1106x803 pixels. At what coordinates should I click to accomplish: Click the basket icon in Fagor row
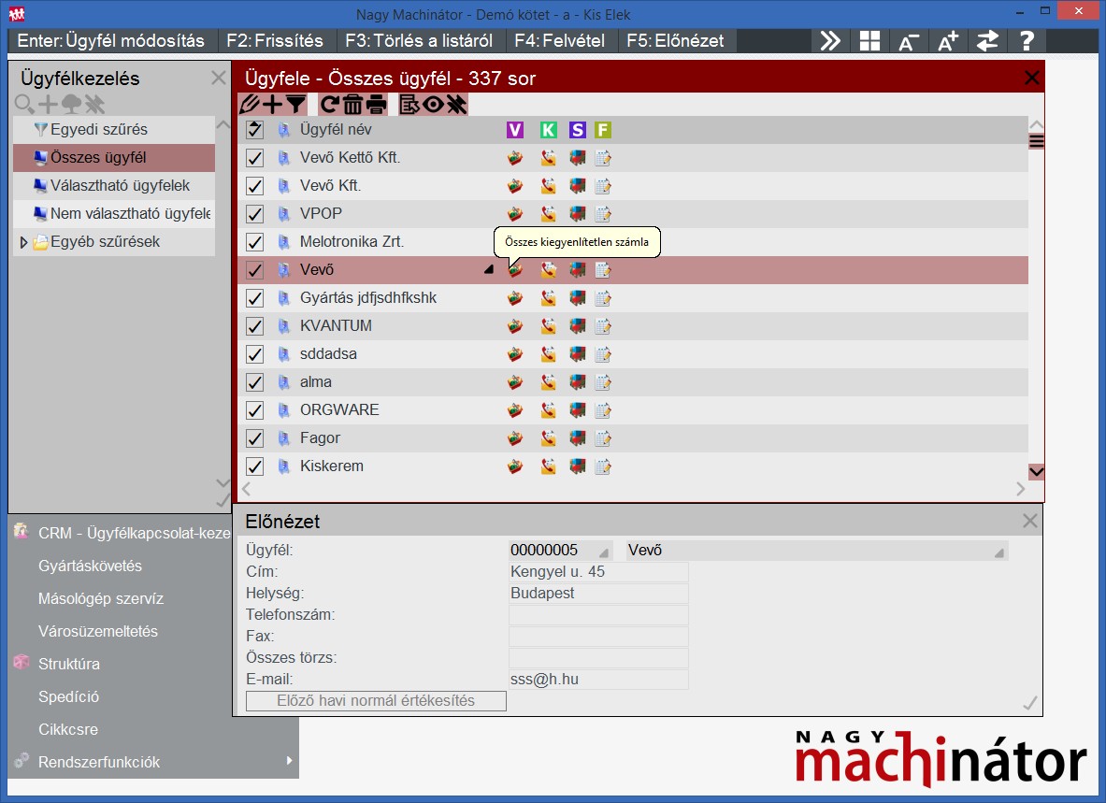pyautogui.click(x=515, y=438)
